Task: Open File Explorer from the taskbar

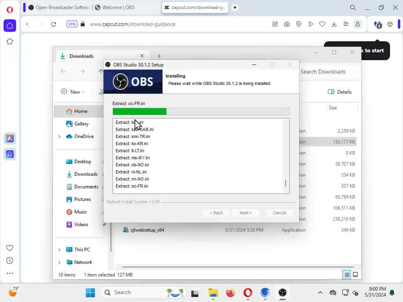Action: [x=213, y=293]
